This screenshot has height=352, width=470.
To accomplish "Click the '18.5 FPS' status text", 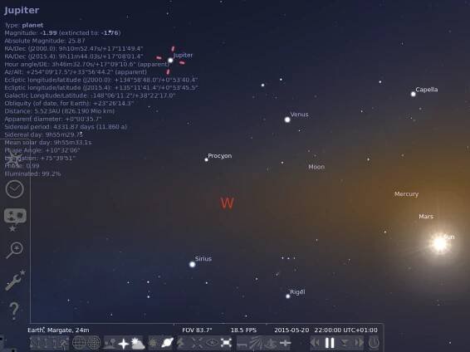I will click(243, 330).
